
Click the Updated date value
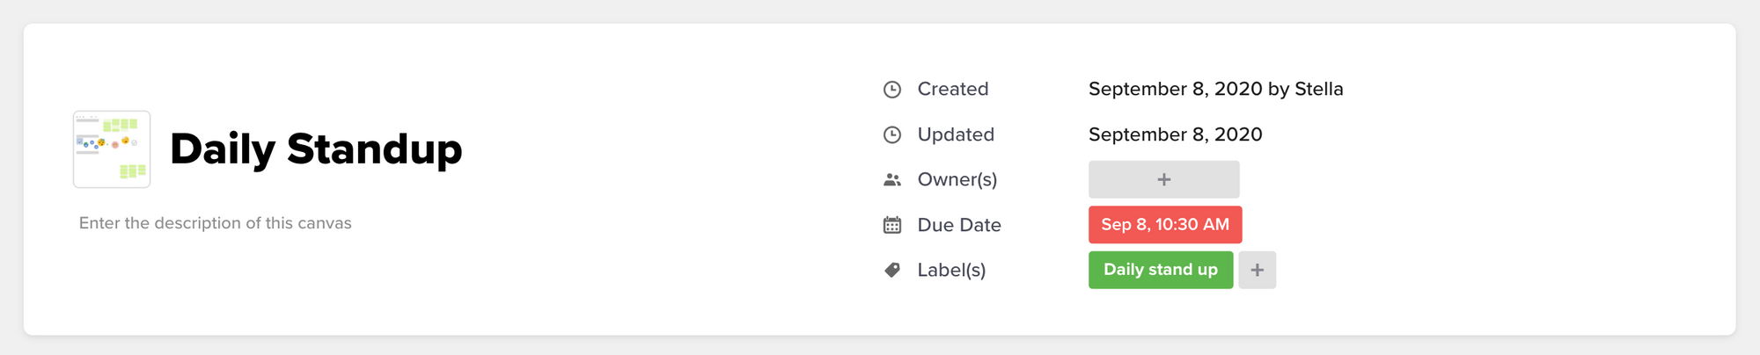coord(1175,134)
